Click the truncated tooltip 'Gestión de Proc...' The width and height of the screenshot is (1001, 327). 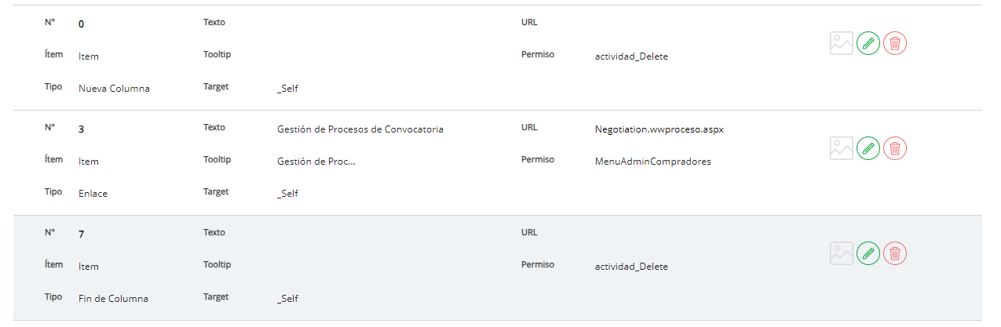(316, 162)
